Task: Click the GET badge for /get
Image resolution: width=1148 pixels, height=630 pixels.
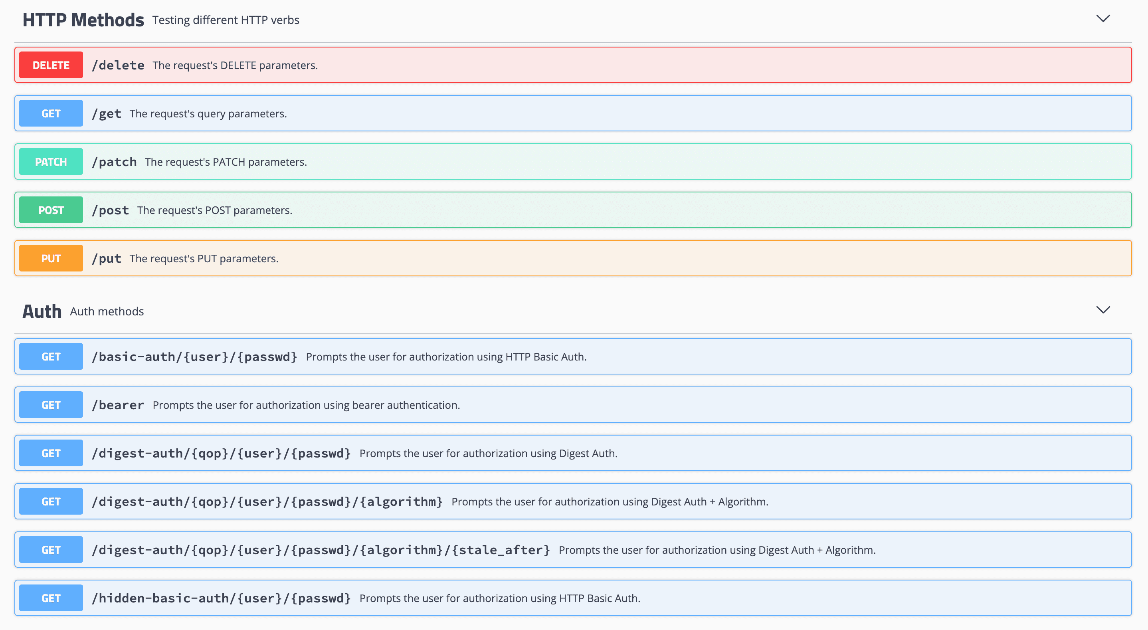Action: [51, 113]
